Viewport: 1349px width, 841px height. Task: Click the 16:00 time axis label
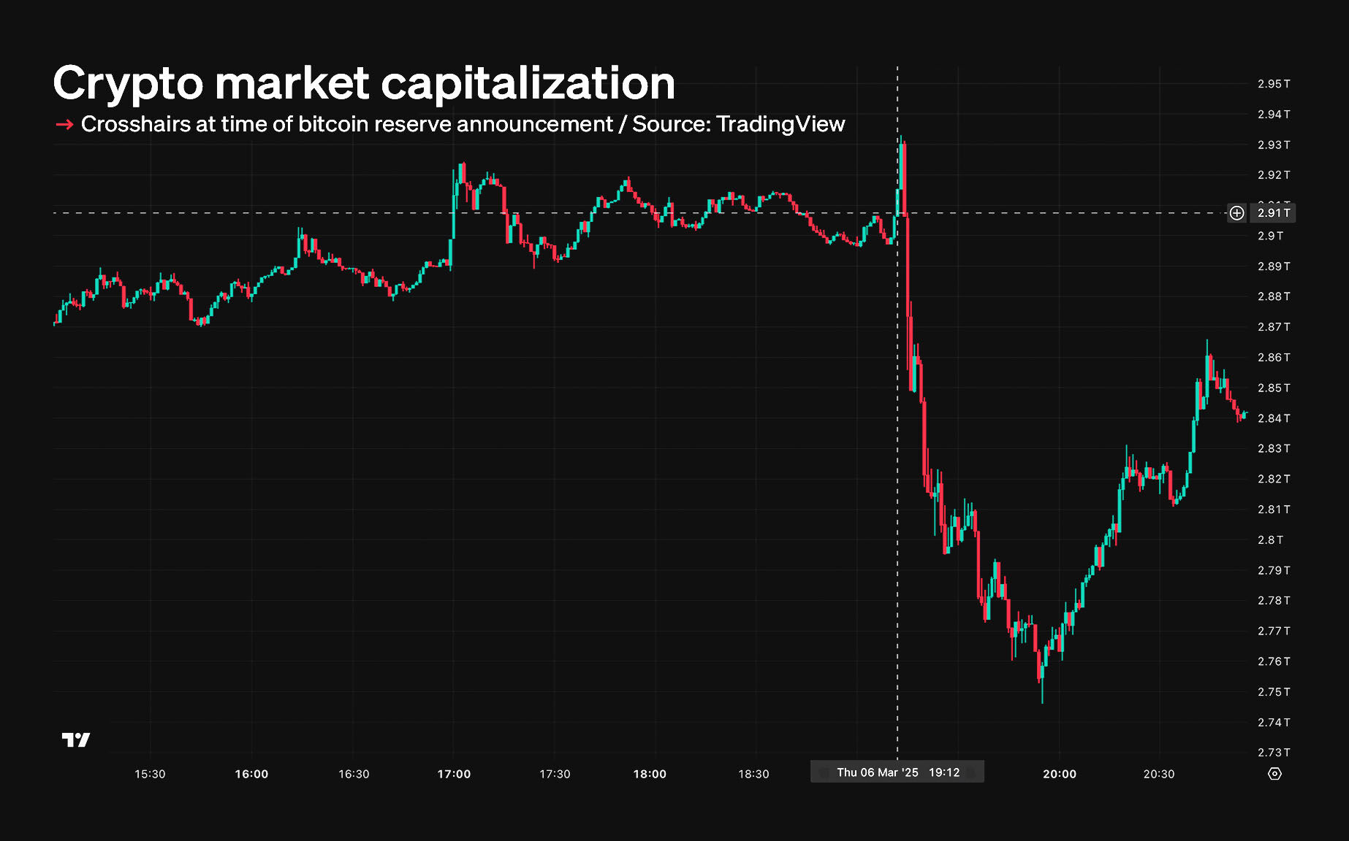tap(251, 774)
